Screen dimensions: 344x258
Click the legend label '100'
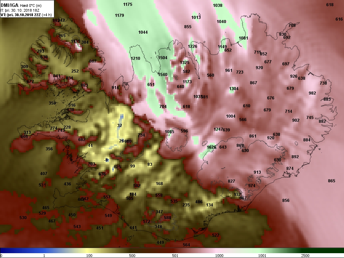(89, 256)
